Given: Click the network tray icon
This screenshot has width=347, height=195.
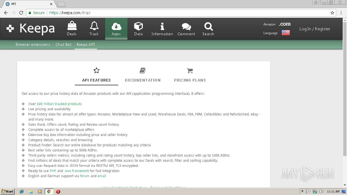Looking at the screenshot, I should click(x=314, y=191).
